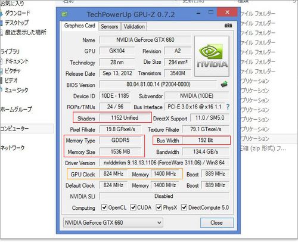This screenshot has width=298, height=242.
Task: Switch to the Sensors tab
Action: [109, 26]
